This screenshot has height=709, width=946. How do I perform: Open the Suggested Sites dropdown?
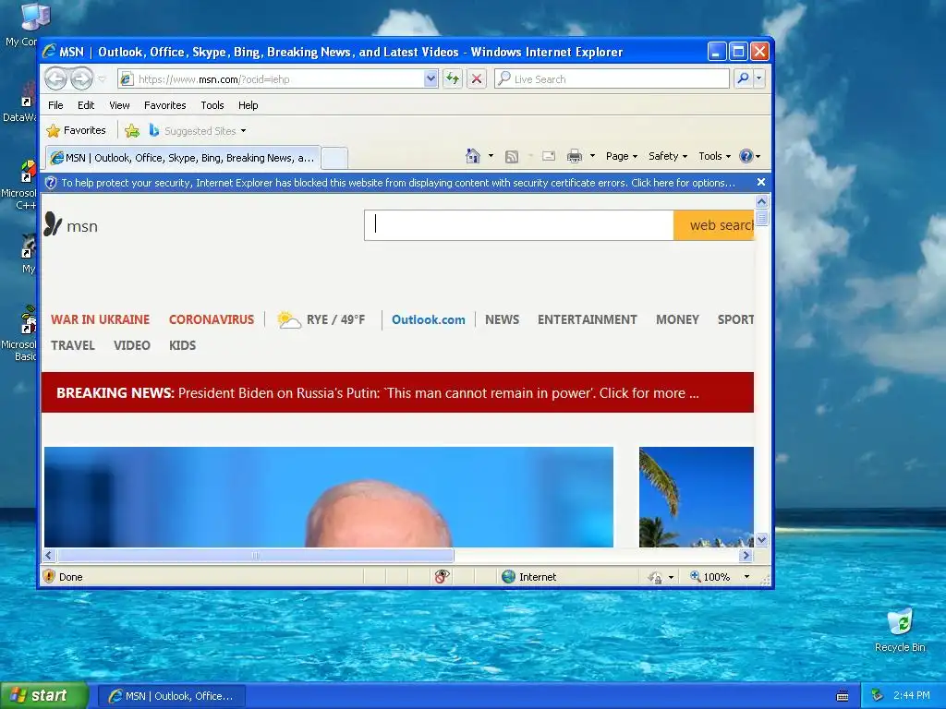click(x=243, y=131)
